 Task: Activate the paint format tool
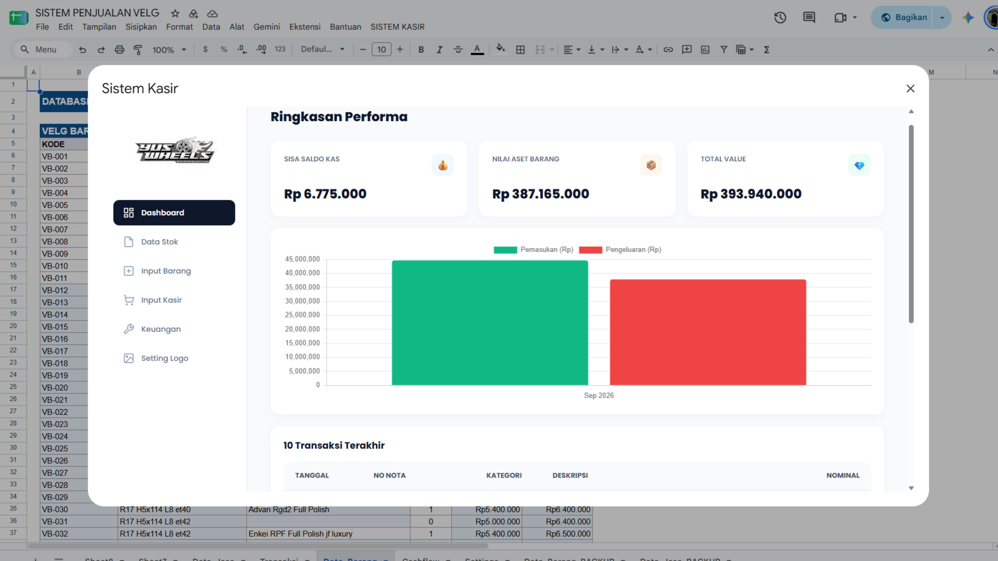138,50
